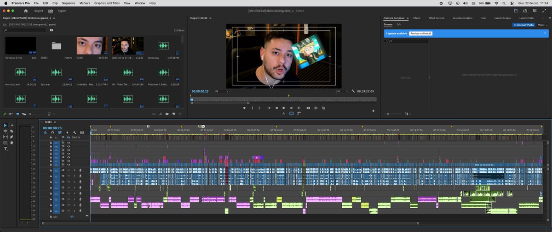
Task: Click Export Frame camera icon in Program monitor
Action: [308, 108]
